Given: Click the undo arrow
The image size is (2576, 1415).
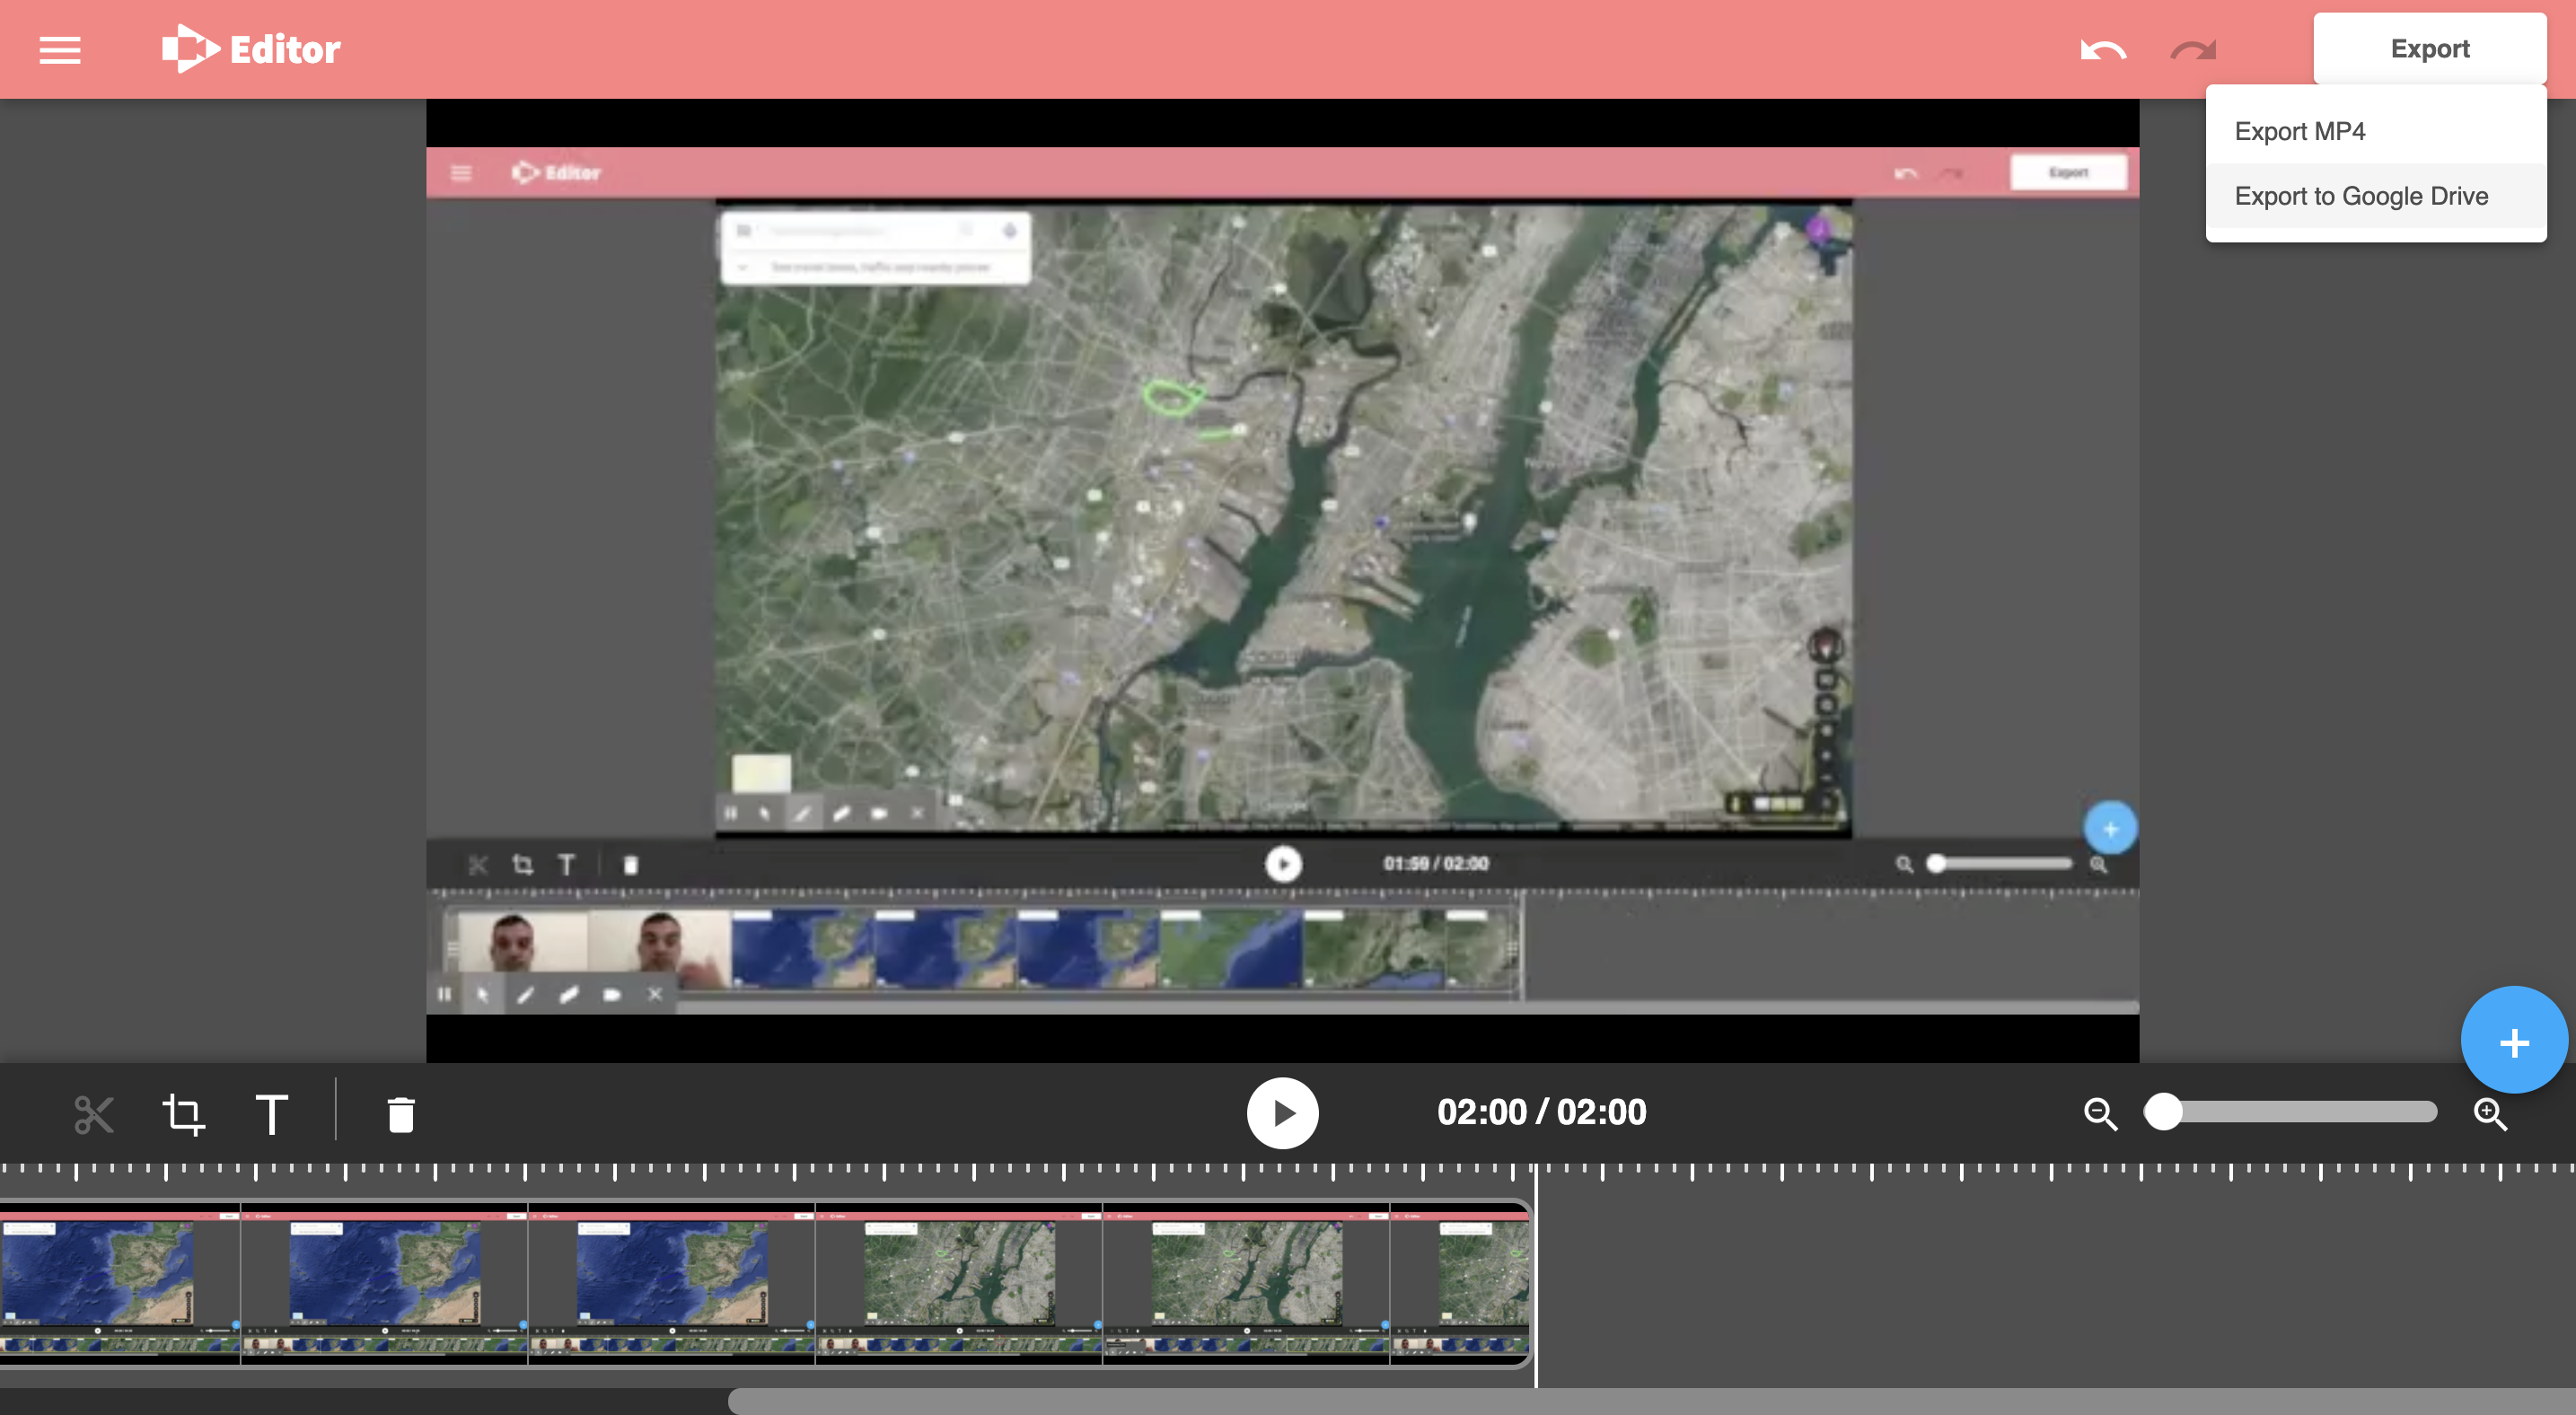Looking at the screenshot, I should pos(2101,48).
